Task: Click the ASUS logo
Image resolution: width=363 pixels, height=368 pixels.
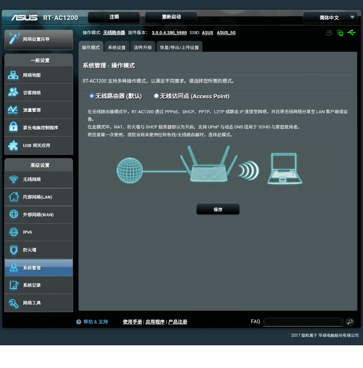Action: coord(25,18)
